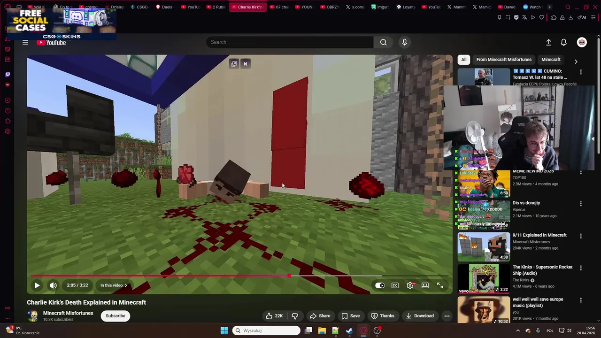
Task: Toggle closed captions in the player
Action: [395, 285]
